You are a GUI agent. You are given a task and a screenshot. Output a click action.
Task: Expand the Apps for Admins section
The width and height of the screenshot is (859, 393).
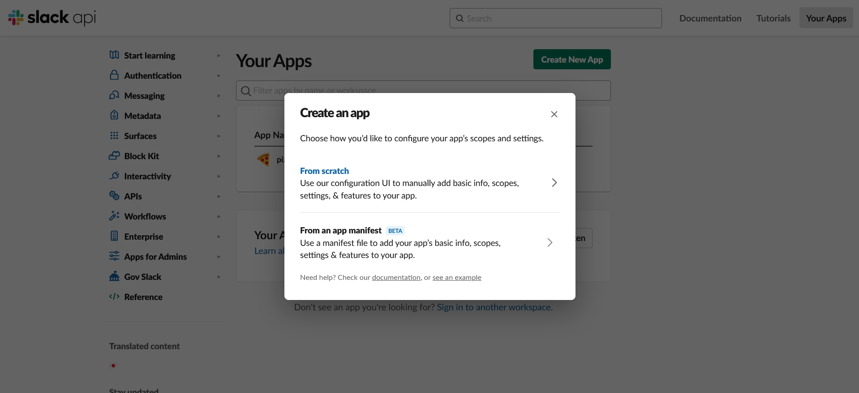pos(219,256)
